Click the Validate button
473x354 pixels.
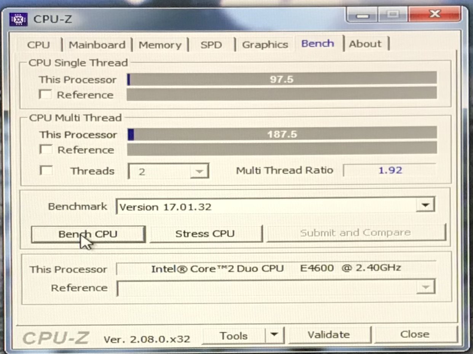(x=329, y=335)
